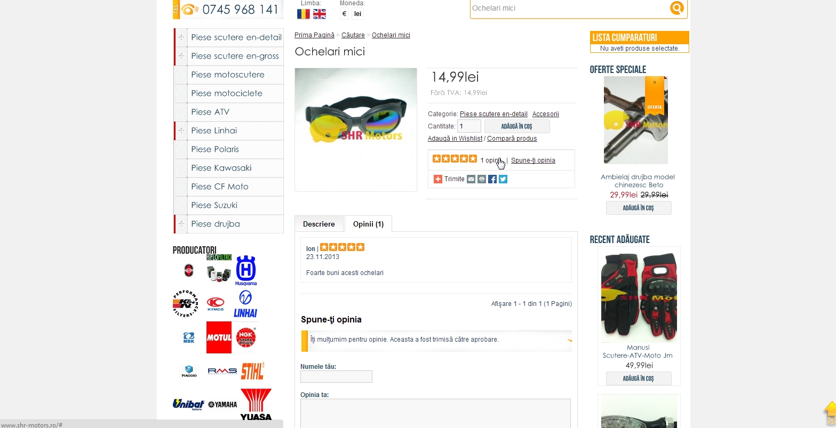Open the Opinii (1) tab
Viewport: 836px width, 428px height.
click(368, 224)
